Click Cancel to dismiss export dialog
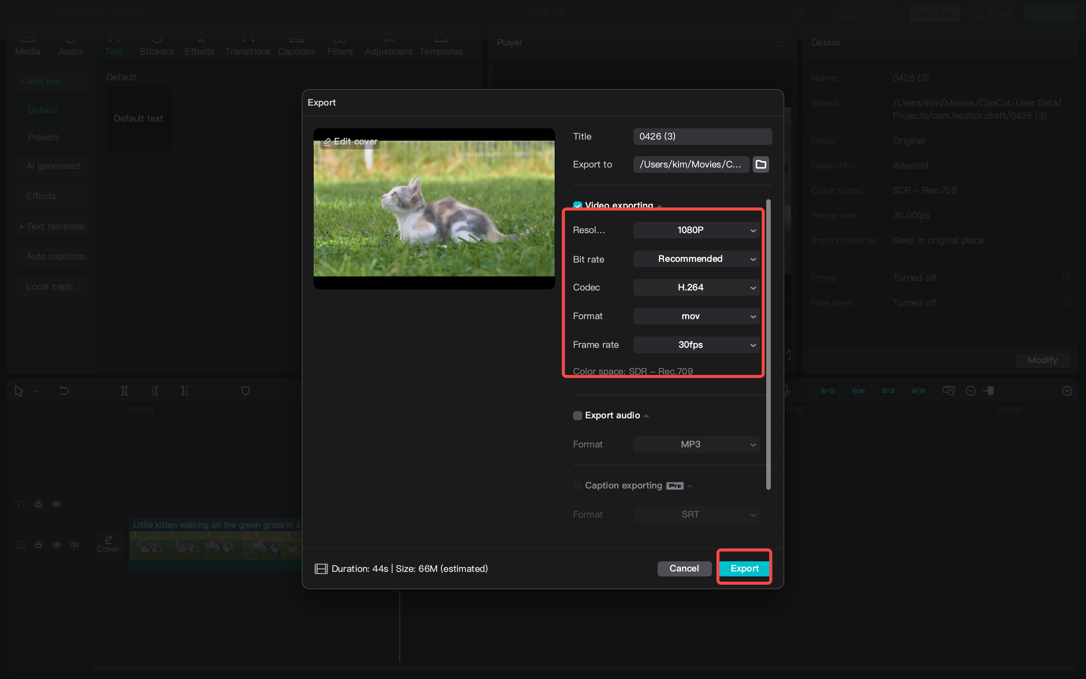Screen dimensions: 1086x679 684,568
